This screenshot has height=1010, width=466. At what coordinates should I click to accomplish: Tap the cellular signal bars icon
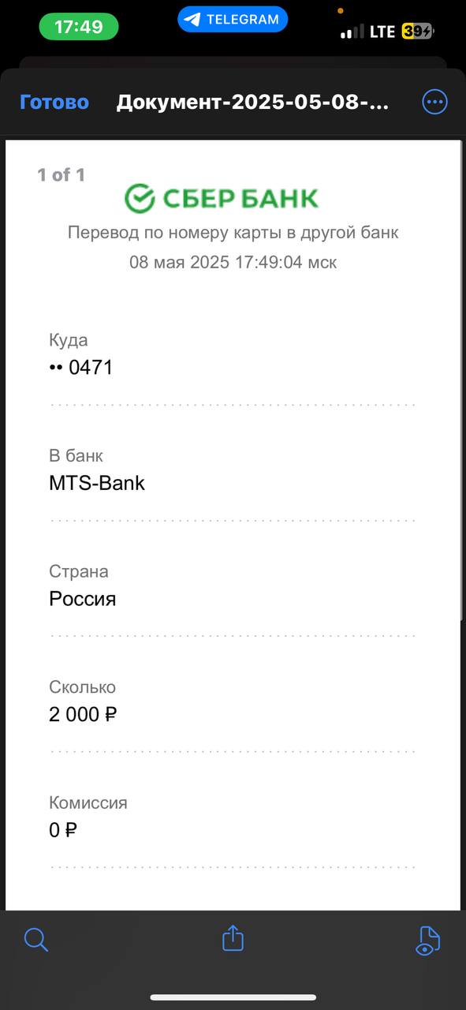[352, 32]
